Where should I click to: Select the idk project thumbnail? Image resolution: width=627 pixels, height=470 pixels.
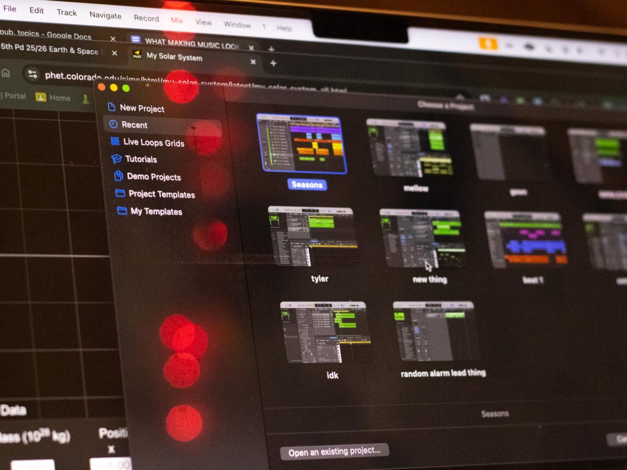pos(326,332)
